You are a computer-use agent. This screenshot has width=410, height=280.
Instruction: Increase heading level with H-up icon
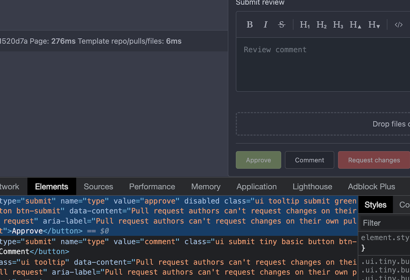click(355, 25)
